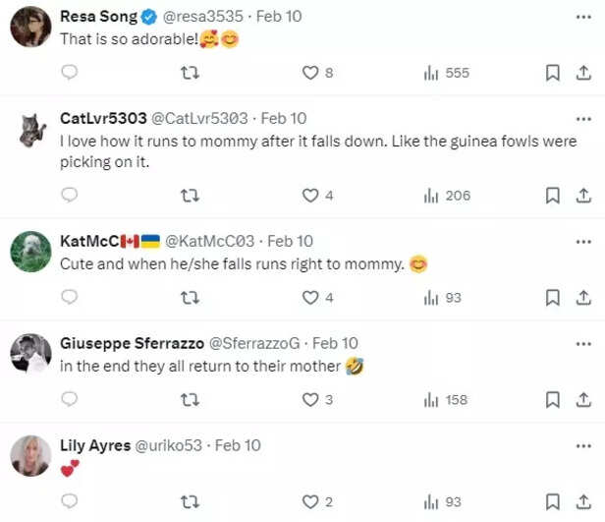Like KatMcC's tweet
Screen dimensions: 605x522
pyautogui.click(x=311, y=297)
